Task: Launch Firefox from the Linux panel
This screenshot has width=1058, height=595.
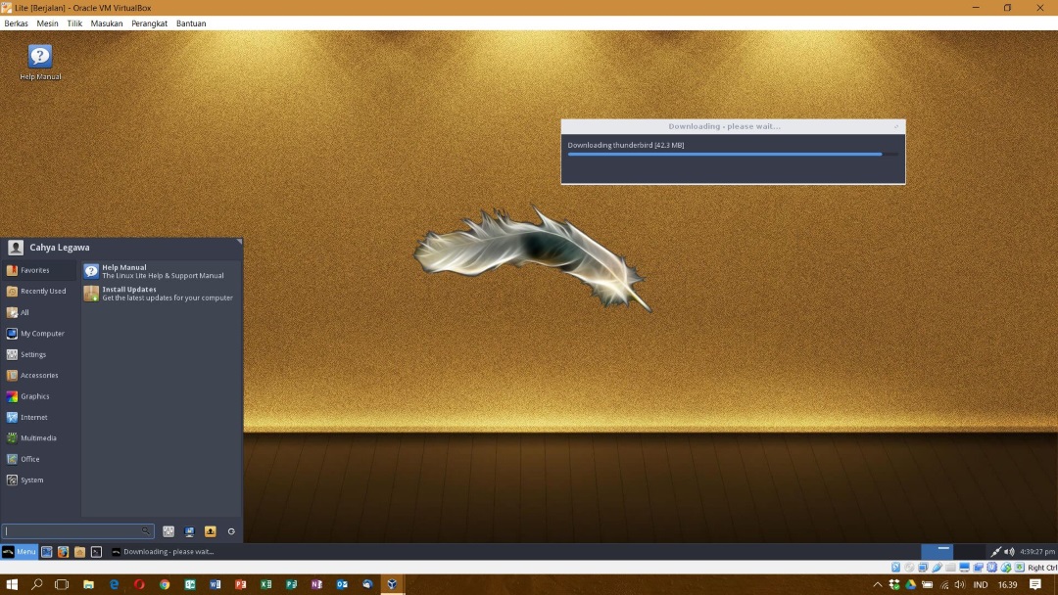Action: [63, 552]
